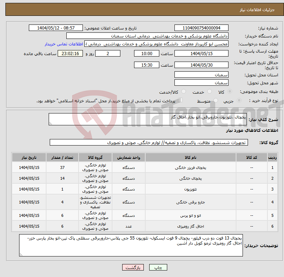Select the row تلویزیون
This screenshot has height=277, width=284.
pos(145,189)
